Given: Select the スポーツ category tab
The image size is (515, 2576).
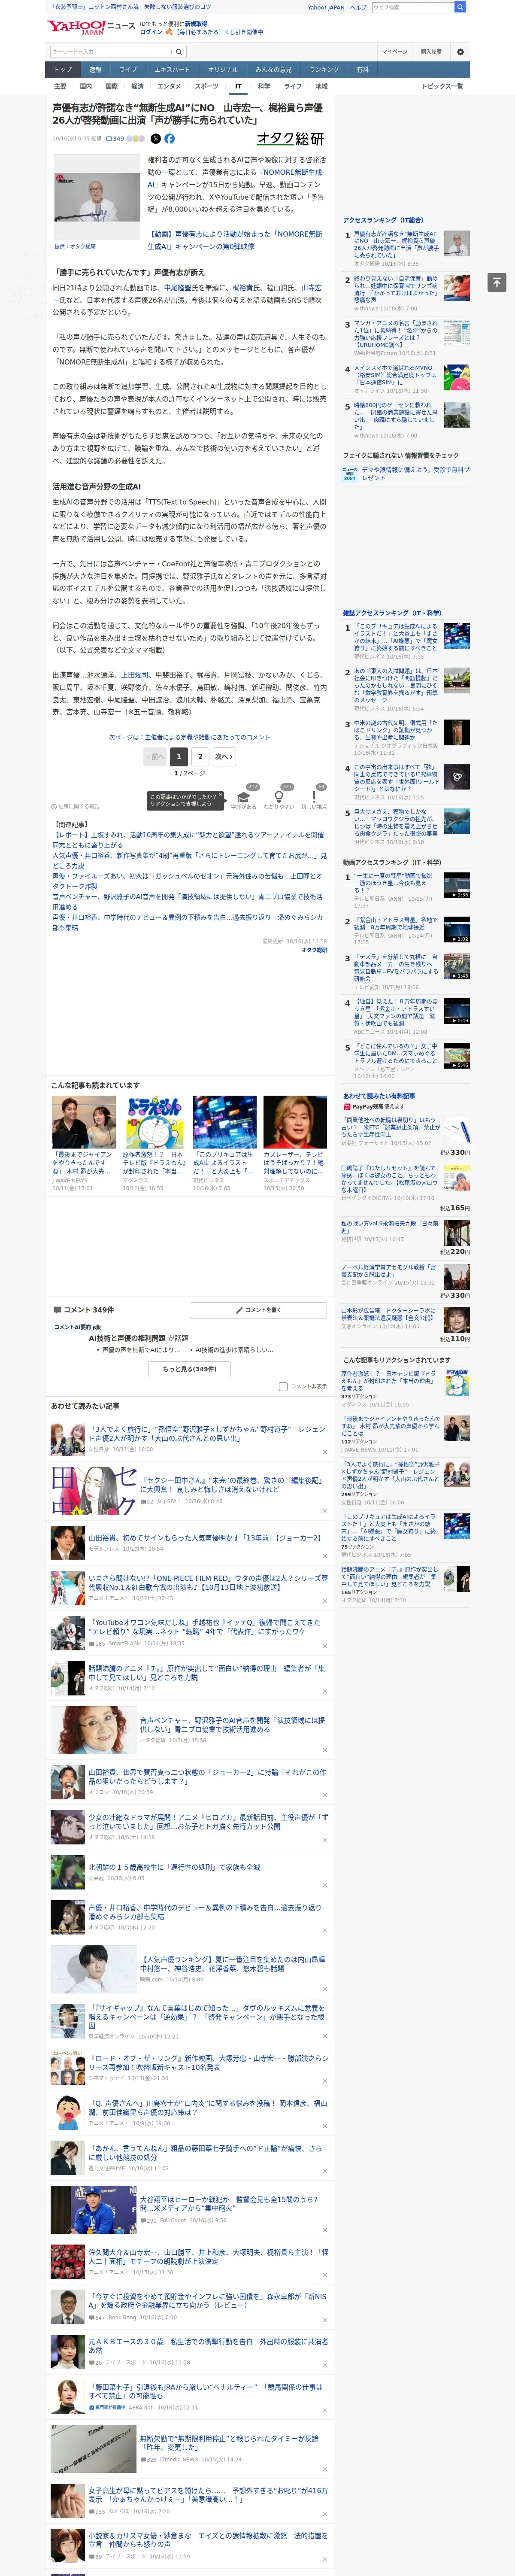Looking at the screenshot, I should [207, 87].
